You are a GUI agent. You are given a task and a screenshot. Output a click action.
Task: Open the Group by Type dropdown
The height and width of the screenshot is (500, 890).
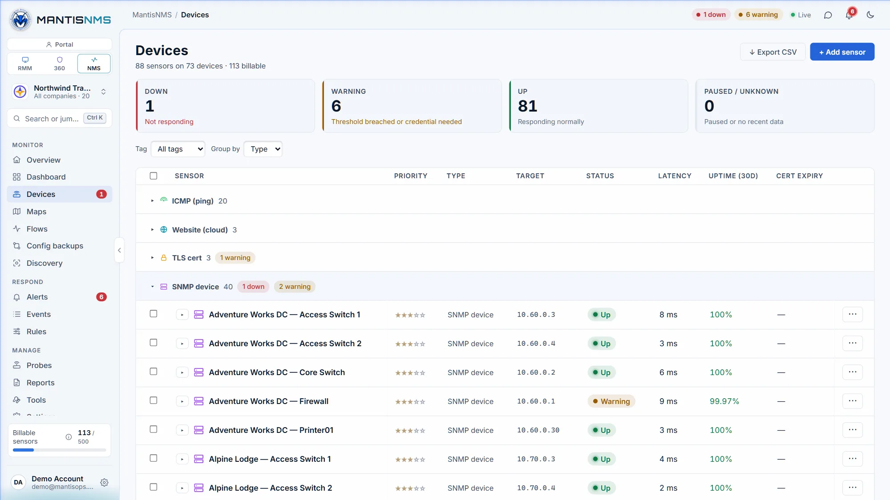pos(263,149)
